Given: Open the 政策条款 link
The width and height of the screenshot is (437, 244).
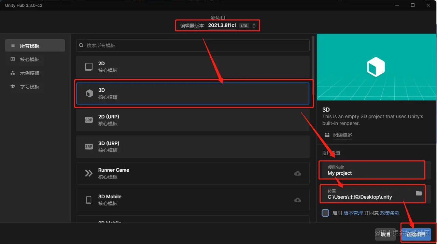Looking at the screenshot, I should pos(390,213).
